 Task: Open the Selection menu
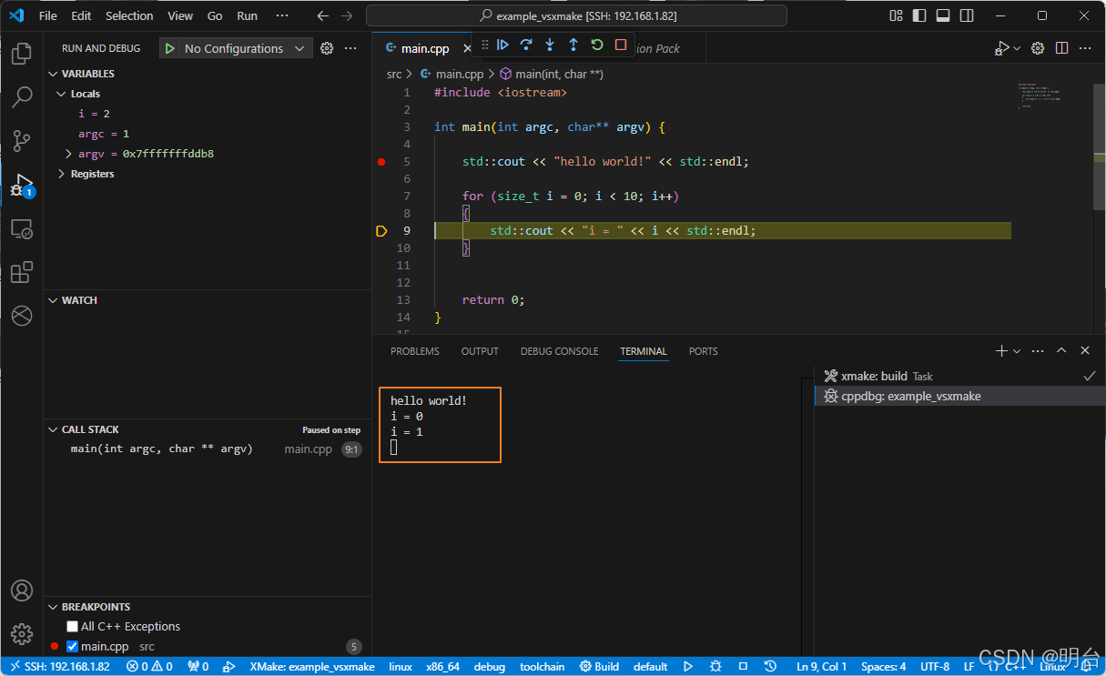pos(129,15)
